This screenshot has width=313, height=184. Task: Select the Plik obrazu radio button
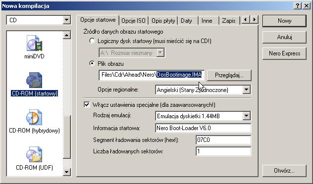coord(92,64)
